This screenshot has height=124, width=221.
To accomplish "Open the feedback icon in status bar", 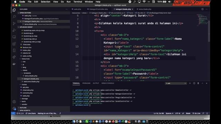I will click(203, 113).
